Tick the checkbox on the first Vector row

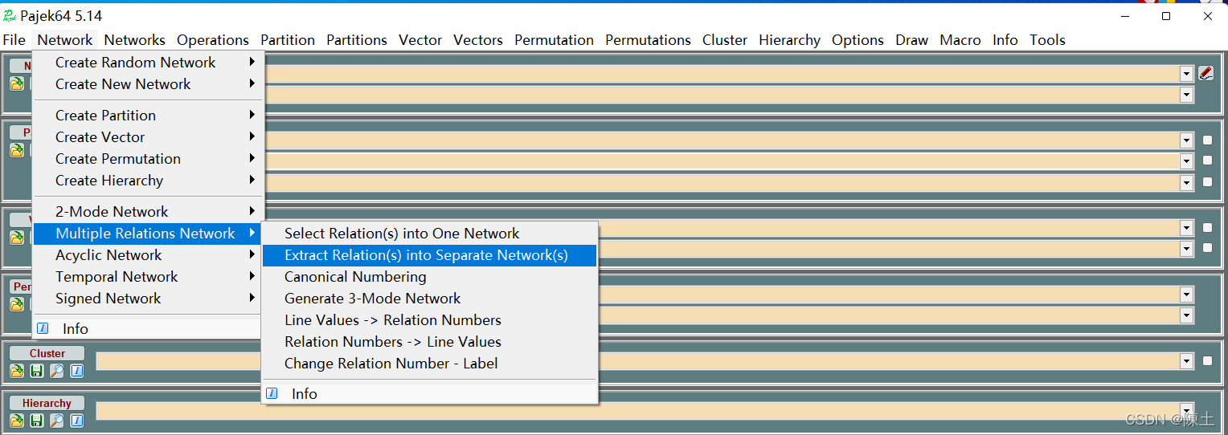[1207, 228]
